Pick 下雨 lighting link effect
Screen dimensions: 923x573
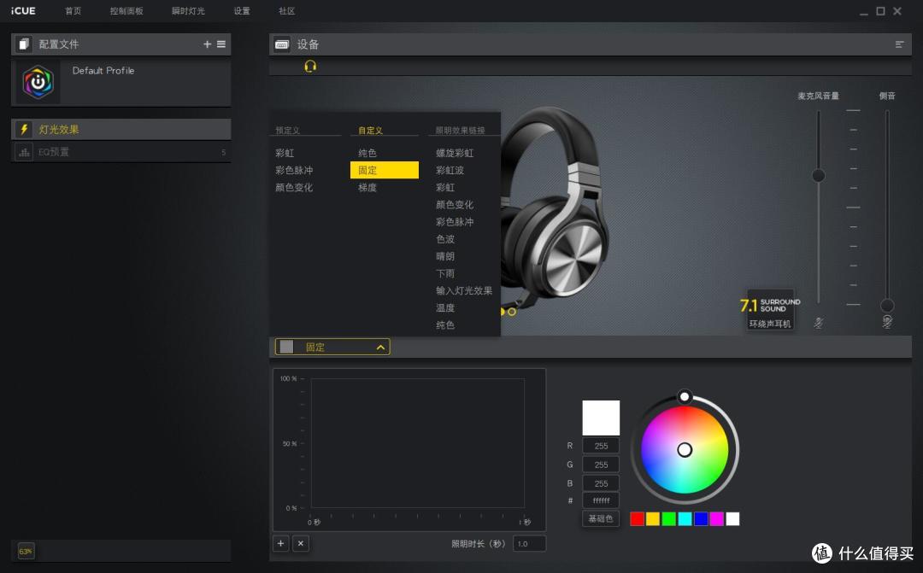click(x=445, y=273)
